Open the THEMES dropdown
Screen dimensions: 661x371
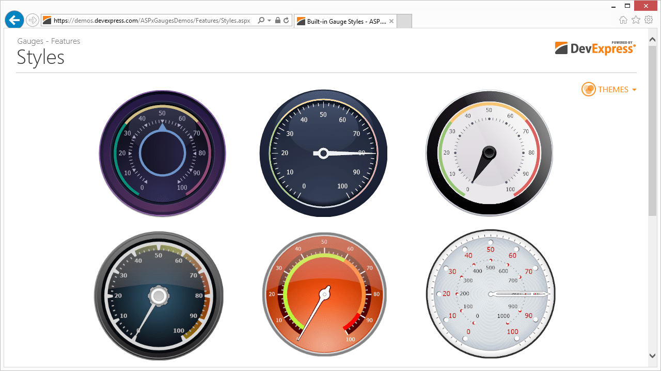click(x=609, y=89)
